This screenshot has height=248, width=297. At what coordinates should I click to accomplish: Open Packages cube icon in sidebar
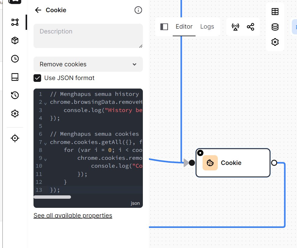pos(15,40)
